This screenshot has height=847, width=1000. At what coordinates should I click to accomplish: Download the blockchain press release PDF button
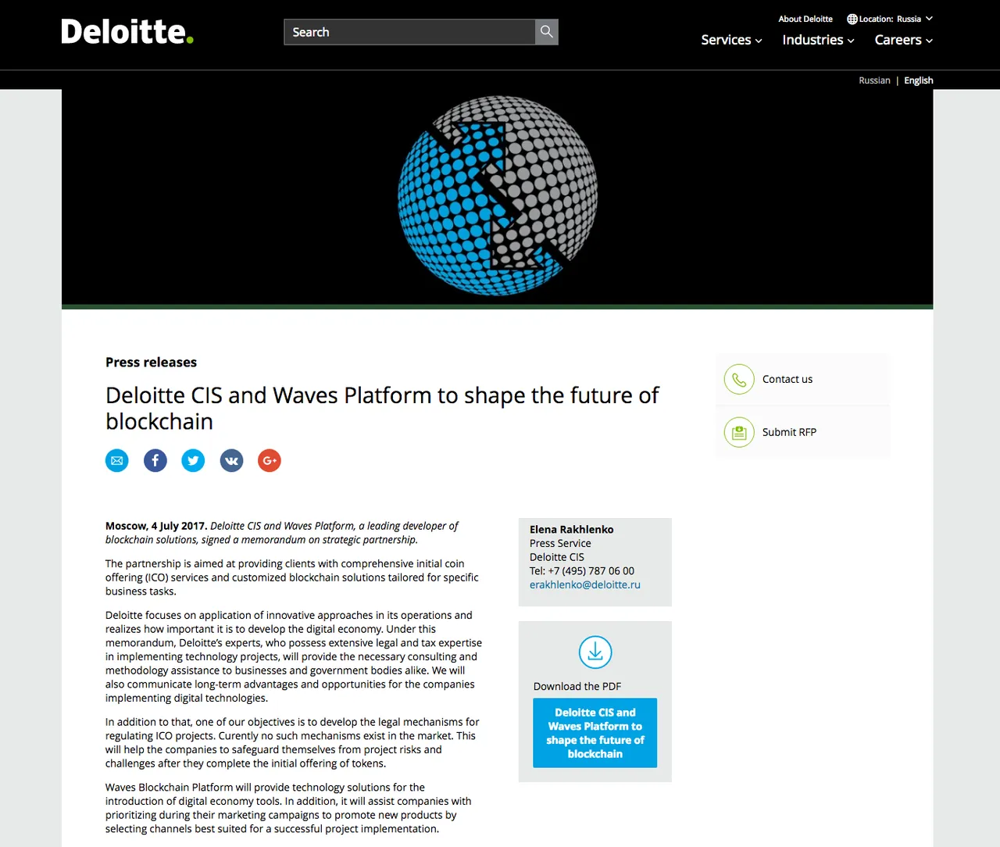[595, 733]
